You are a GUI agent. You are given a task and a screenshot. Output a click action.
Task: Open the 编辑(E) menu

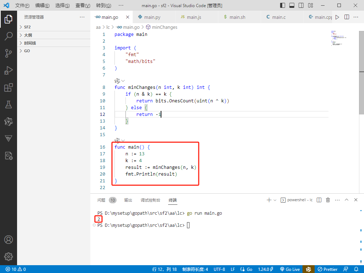click(42, 5)
